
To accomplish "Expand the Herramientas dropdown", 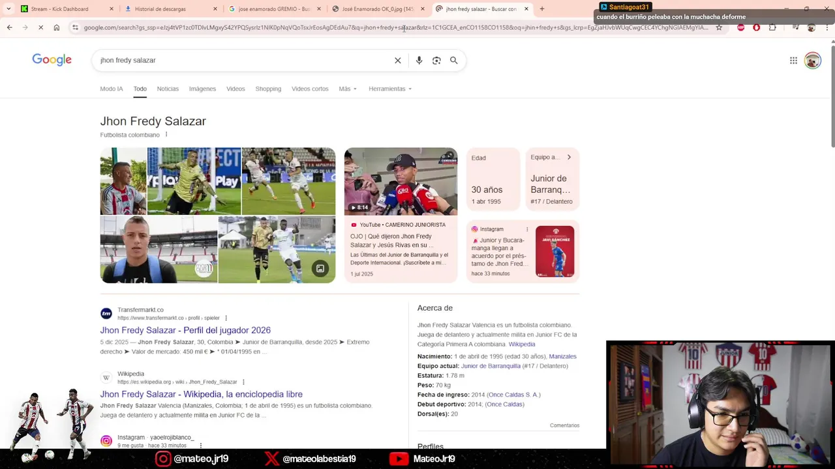I will (x=390, y=89).
